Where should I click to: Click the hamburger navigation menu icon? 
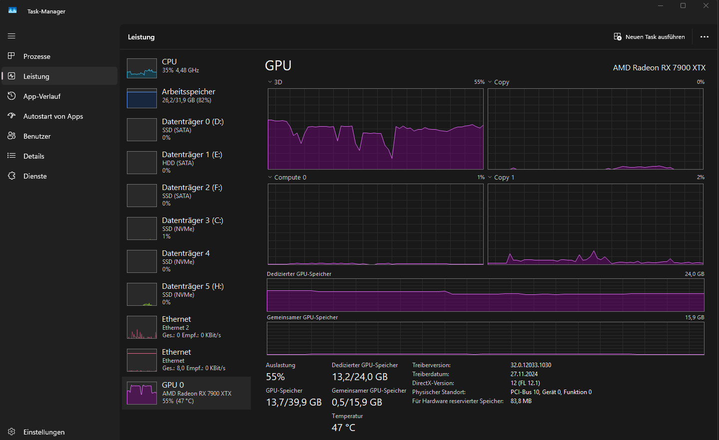(11, 36)
